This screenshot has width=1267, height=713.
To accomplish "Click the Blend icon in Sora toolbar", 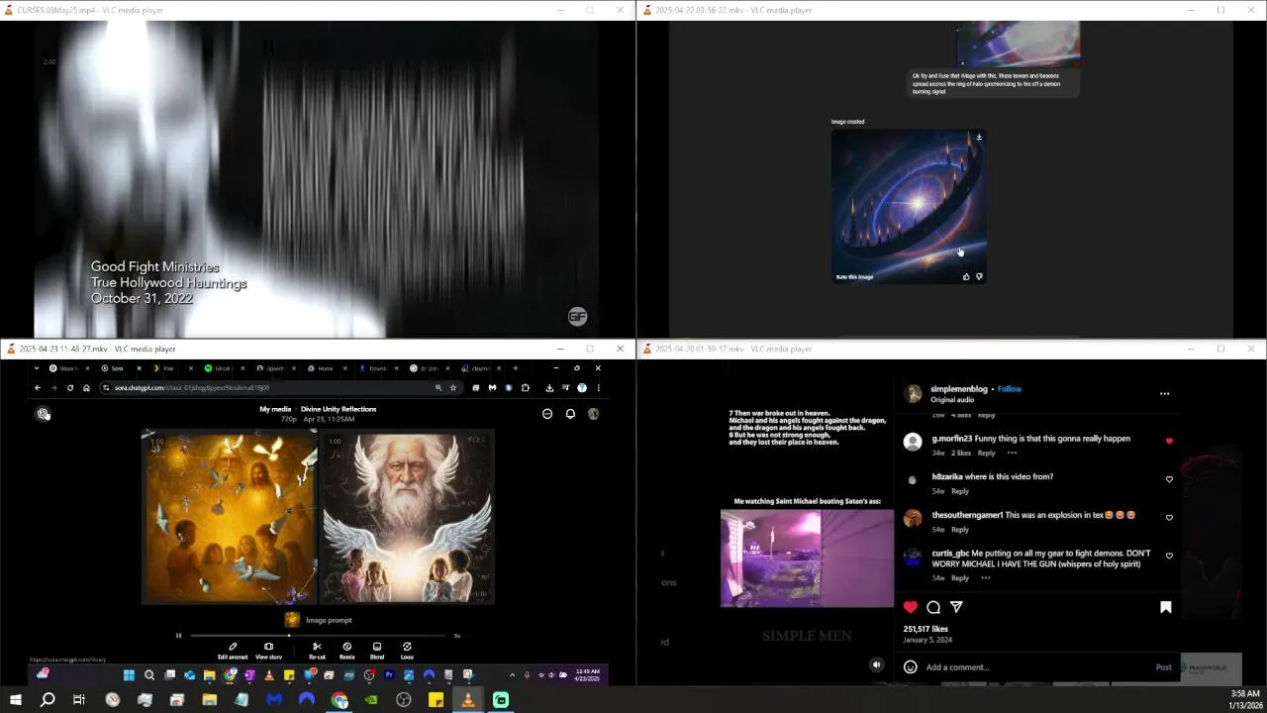I will (377, 647).
